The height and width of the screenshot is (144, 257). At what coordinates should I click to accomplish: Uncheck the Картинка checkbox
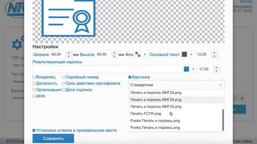click(130, 77)
